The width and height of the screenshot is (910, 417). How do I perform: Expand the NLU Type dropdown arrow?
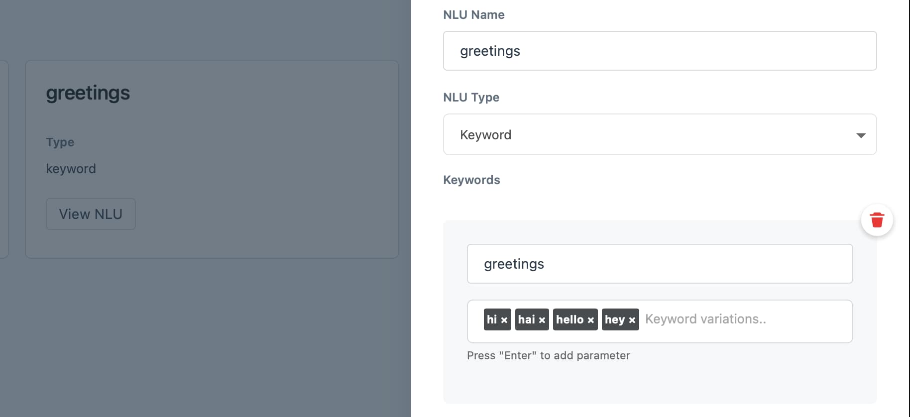tap(861, 135)
